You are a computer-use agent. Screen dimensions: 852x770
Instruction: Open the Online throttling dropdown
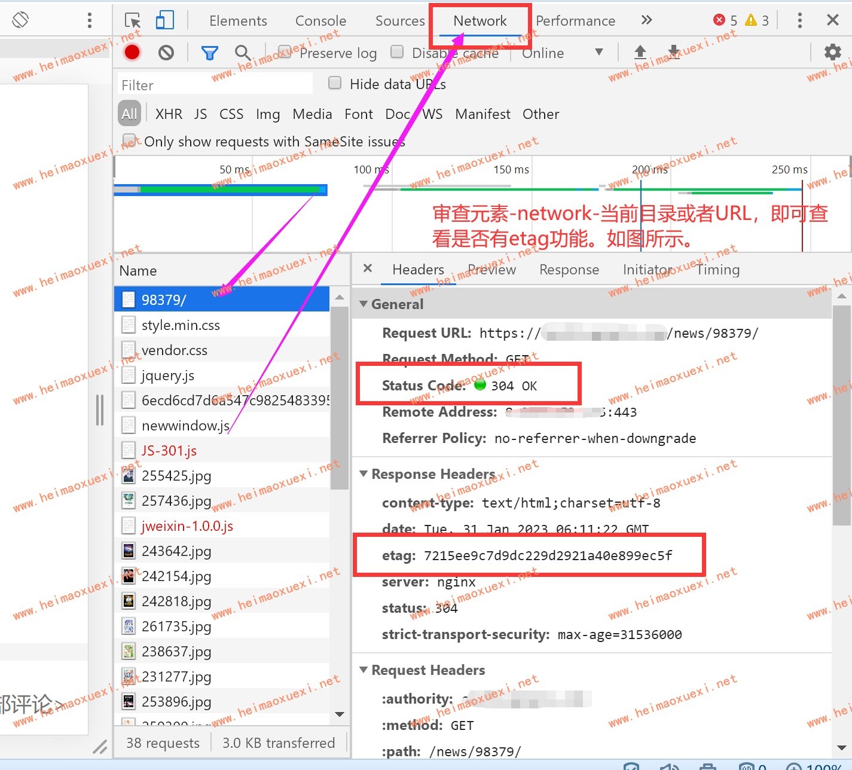point(562,53)
